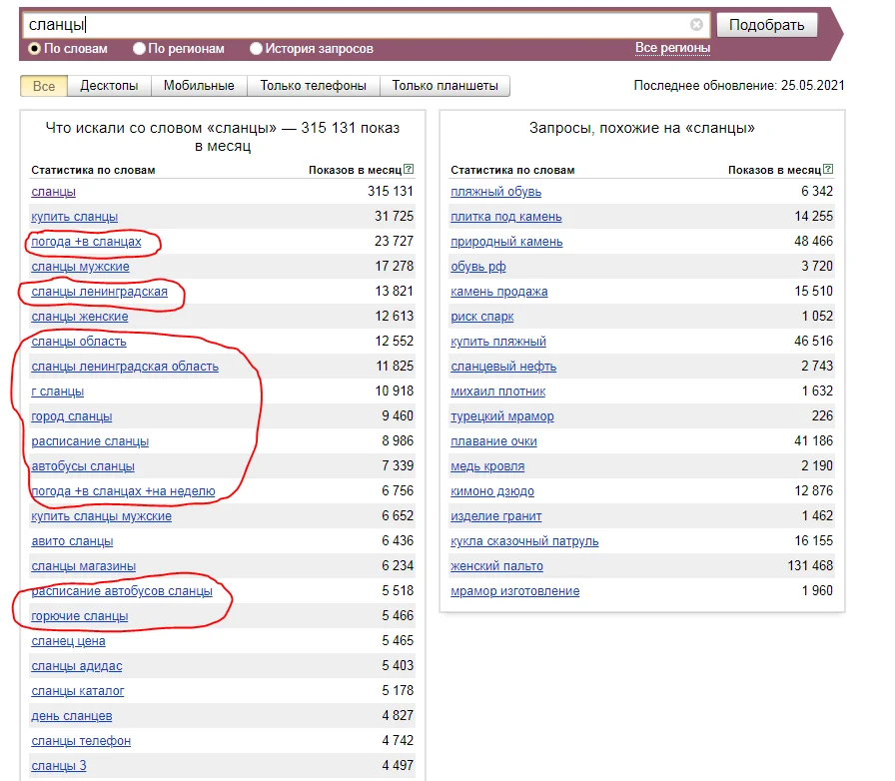Screen dimensions: 895x781
Task: Open the «Мобильные» tab
Action: [x=198, y=86]
